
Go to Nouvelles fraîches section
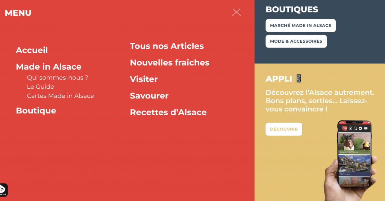point(170,63)
